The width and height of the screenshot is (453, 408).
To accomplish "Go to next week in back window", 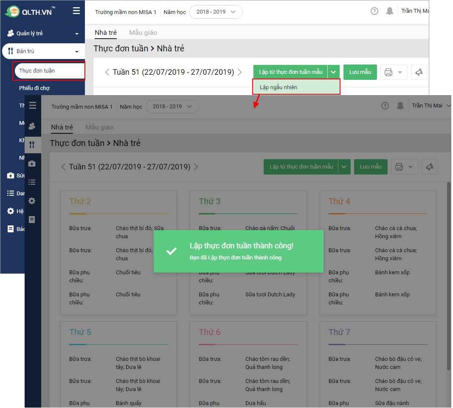I will [x=239, y=72].
